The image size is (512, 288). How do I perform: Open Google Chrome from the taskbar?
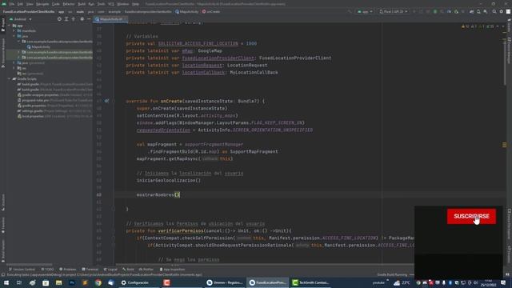pyautogui.click(x=98, y=282)
